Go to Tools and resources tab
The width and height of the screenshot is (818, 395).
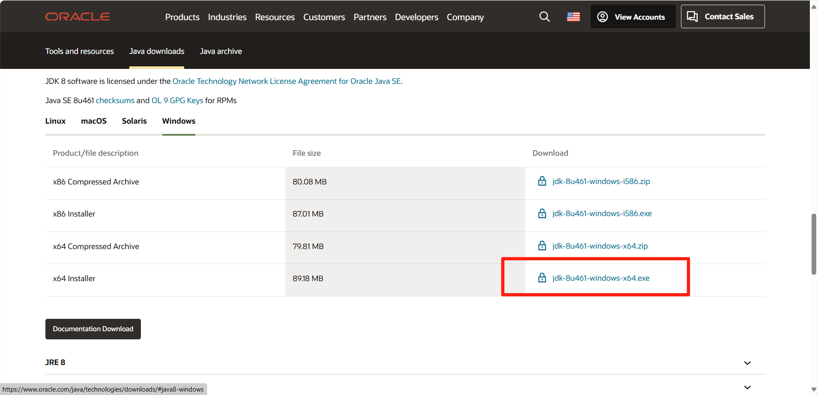[x=80, y=51]
